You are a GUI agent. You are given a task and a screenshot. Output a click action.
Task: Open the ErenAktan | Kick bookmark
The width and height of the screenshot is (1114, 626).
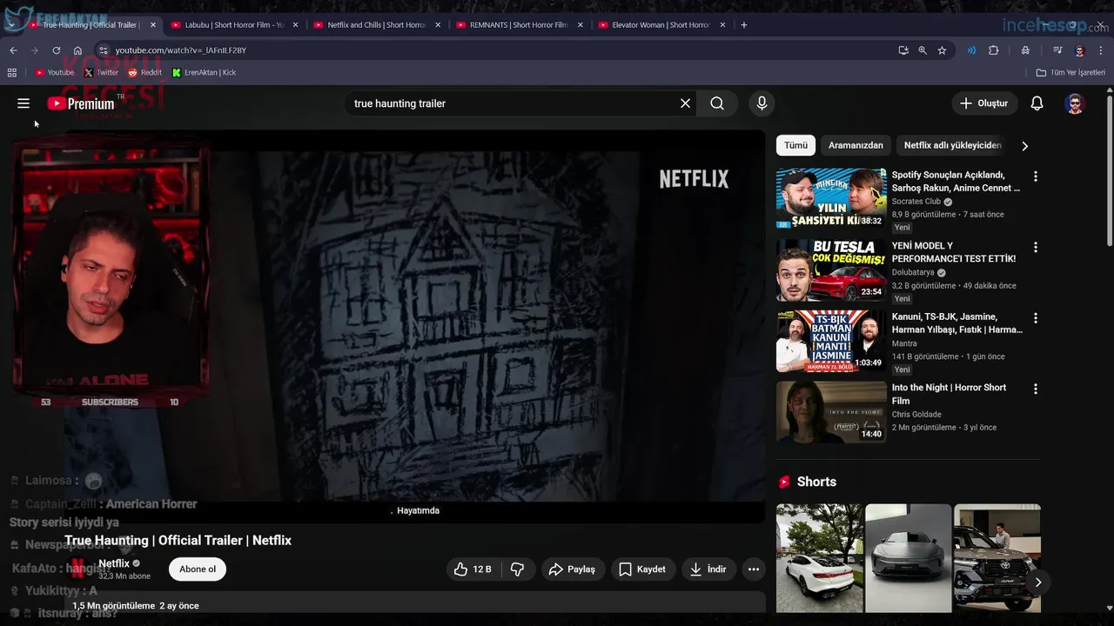[x=204, y=73]
